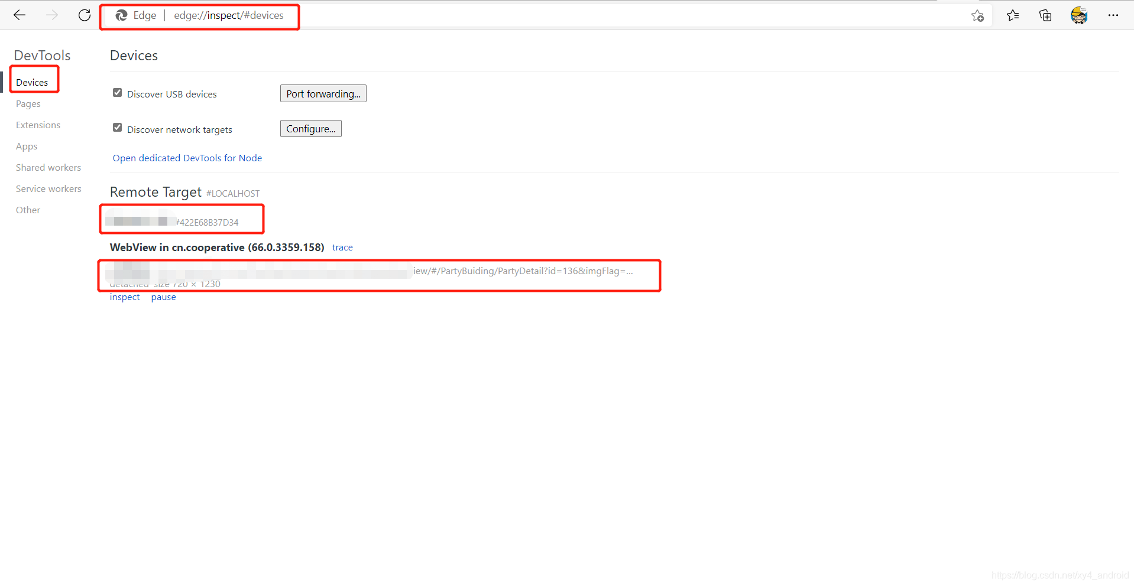
Task: Open the Port forwarding dialog
Action: pyautogui.click(x=323, y=93)
